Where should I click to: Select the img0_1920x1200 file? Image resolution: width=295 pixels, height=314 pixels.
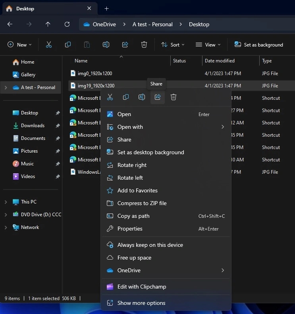(x=95, y=74)
